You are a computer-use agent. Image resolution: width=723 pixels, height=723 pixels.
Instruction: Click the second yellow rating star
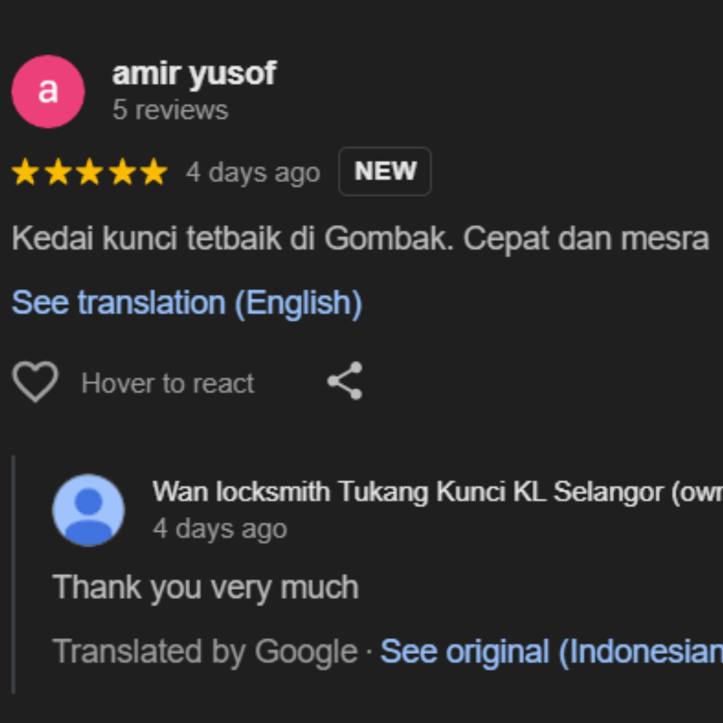click(x=58, y=172)
